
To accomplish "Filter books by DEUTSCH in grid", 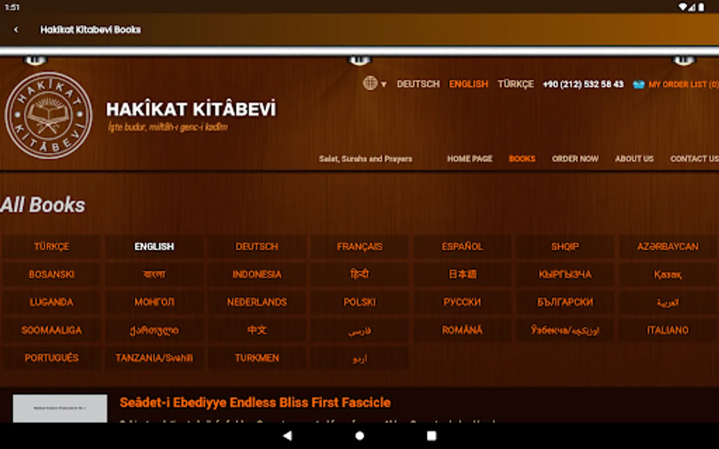I will coord(257,246).
